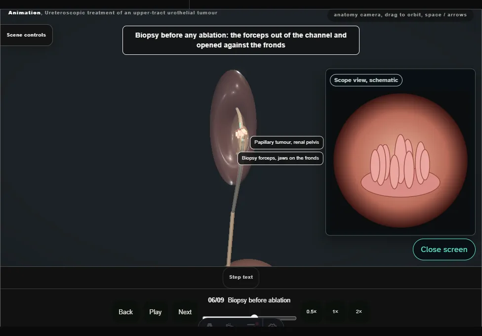The width and height of the screenshot is (482, 336).
Task: Click the papillary tumour in the scope view
Action: [x=400, y=166]
